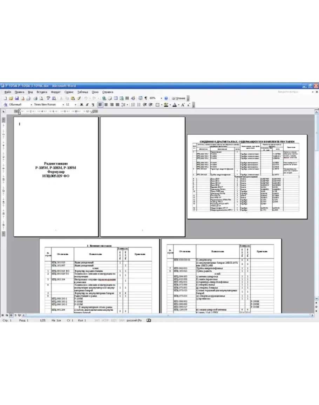Insert a table using the toolbar icon
319x405 pixels.
coord(115,98)
